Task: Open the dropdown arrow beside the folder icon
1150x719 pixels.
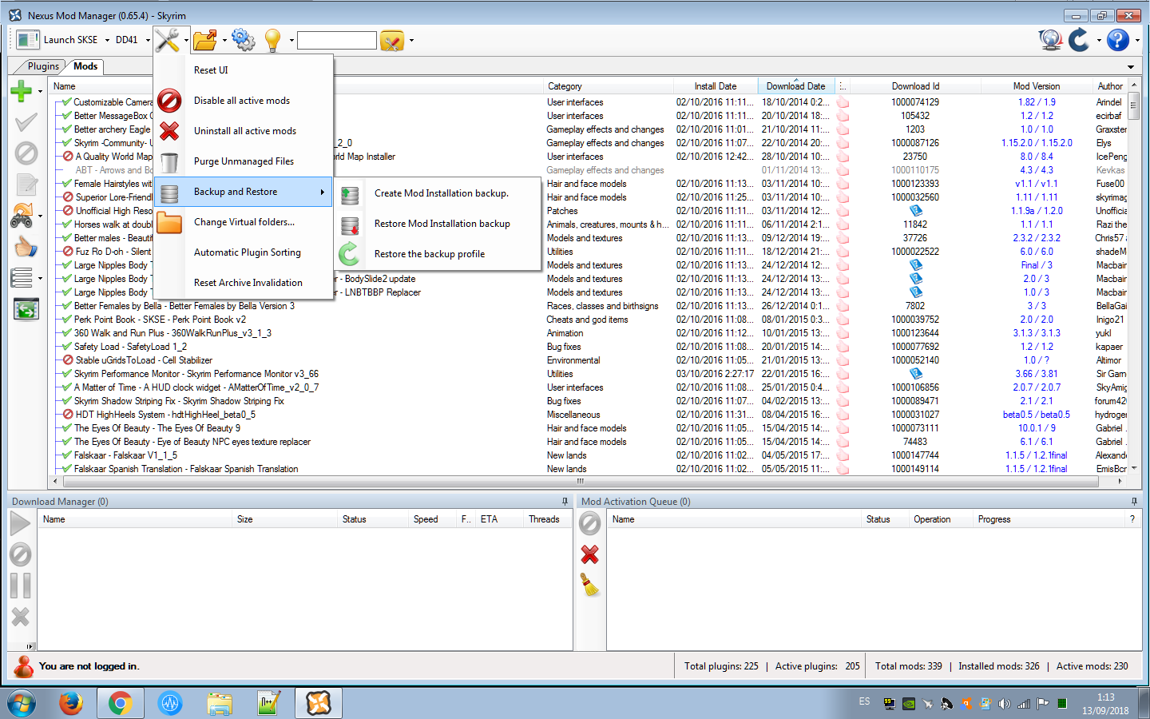Action: pyautogui.click(x=224, y=40)
